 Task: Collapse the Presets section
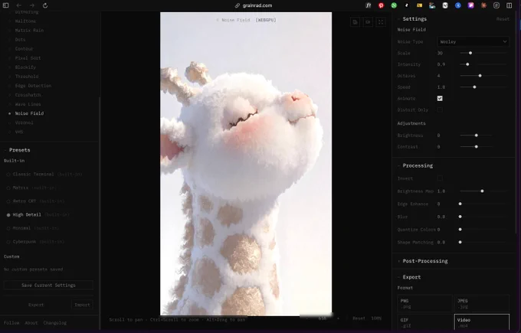(x=17, y=150)
